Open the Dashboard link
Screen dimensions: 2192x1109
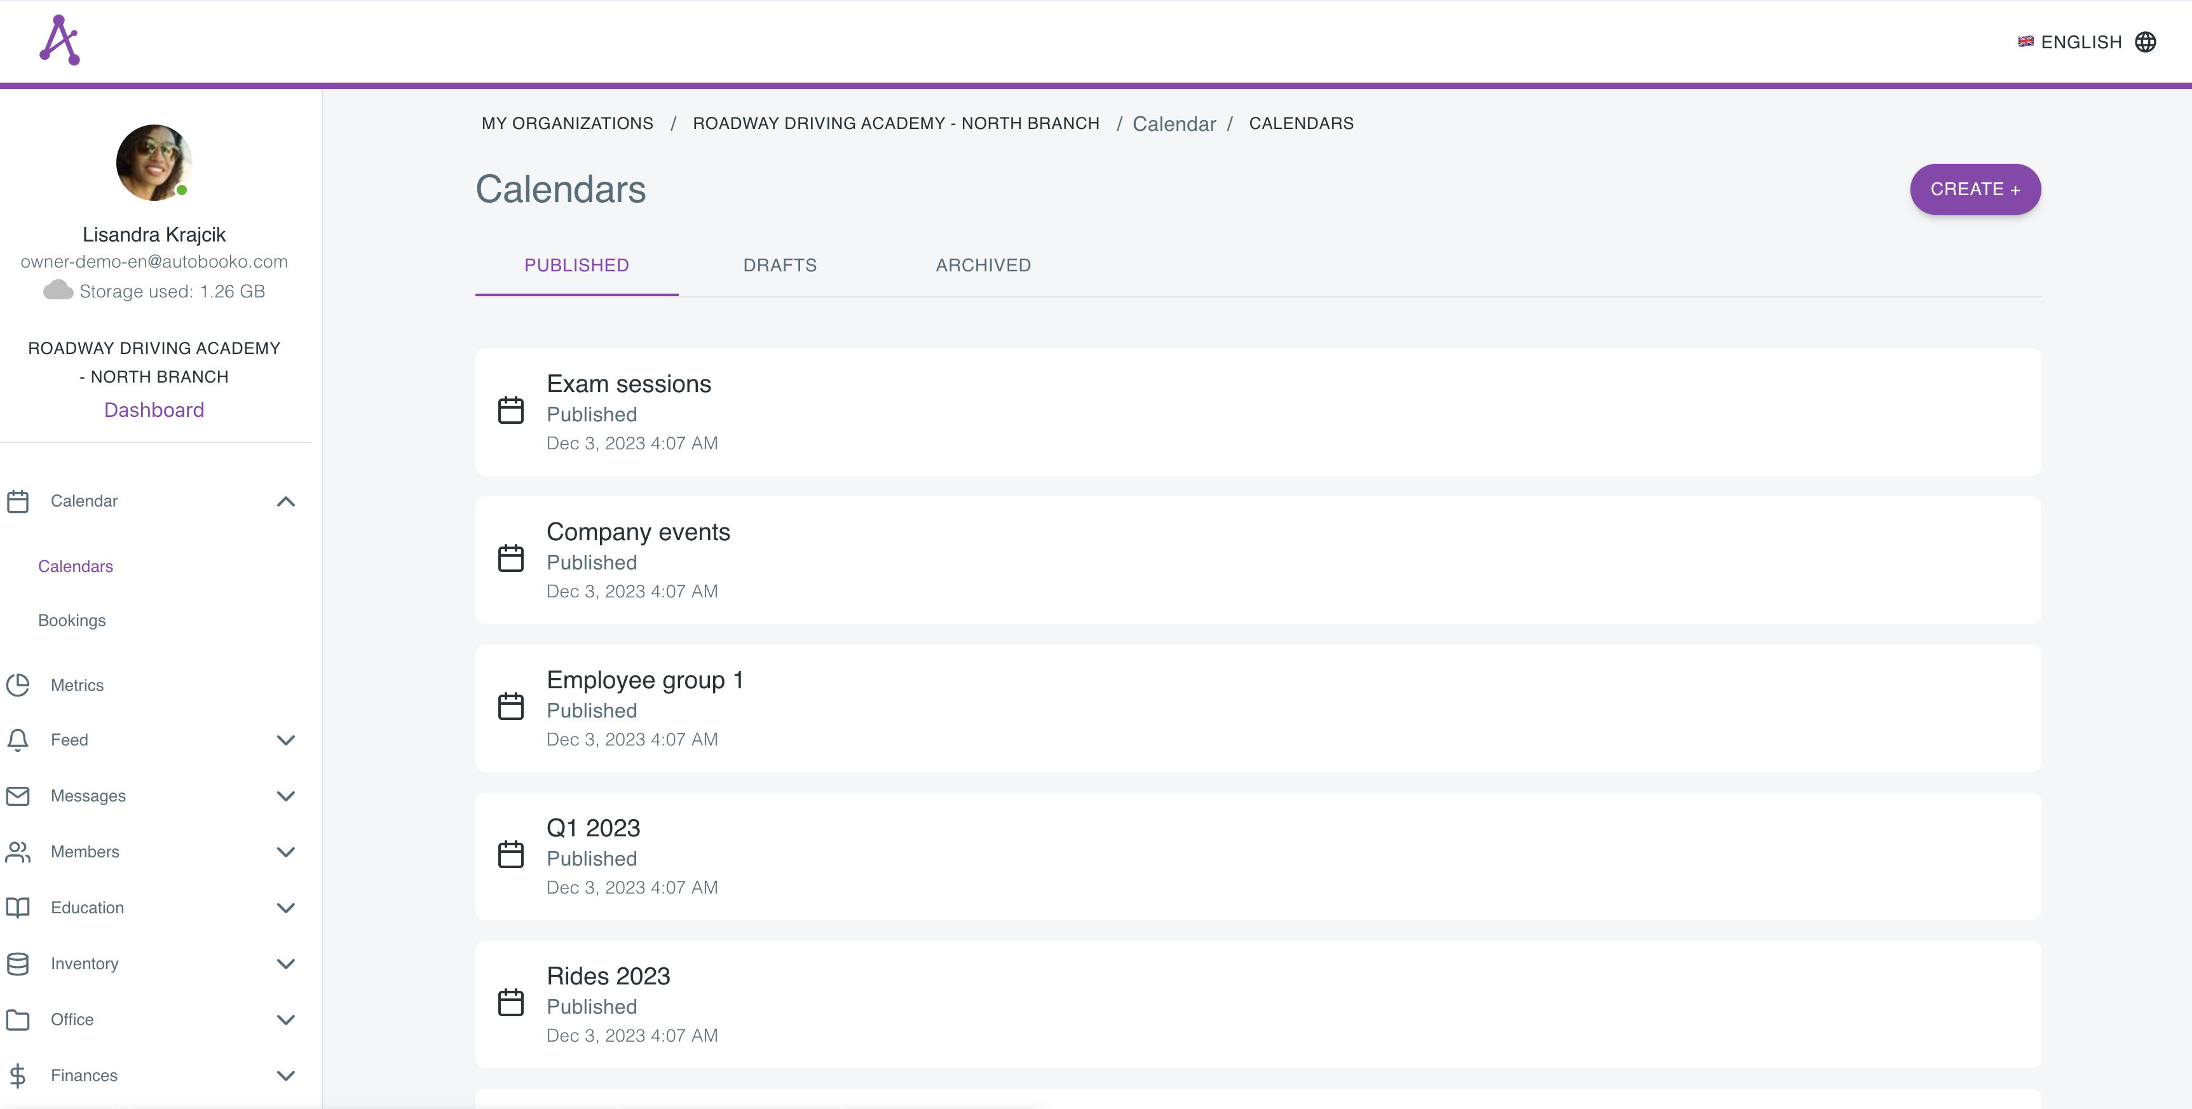[x=154, y=411]
